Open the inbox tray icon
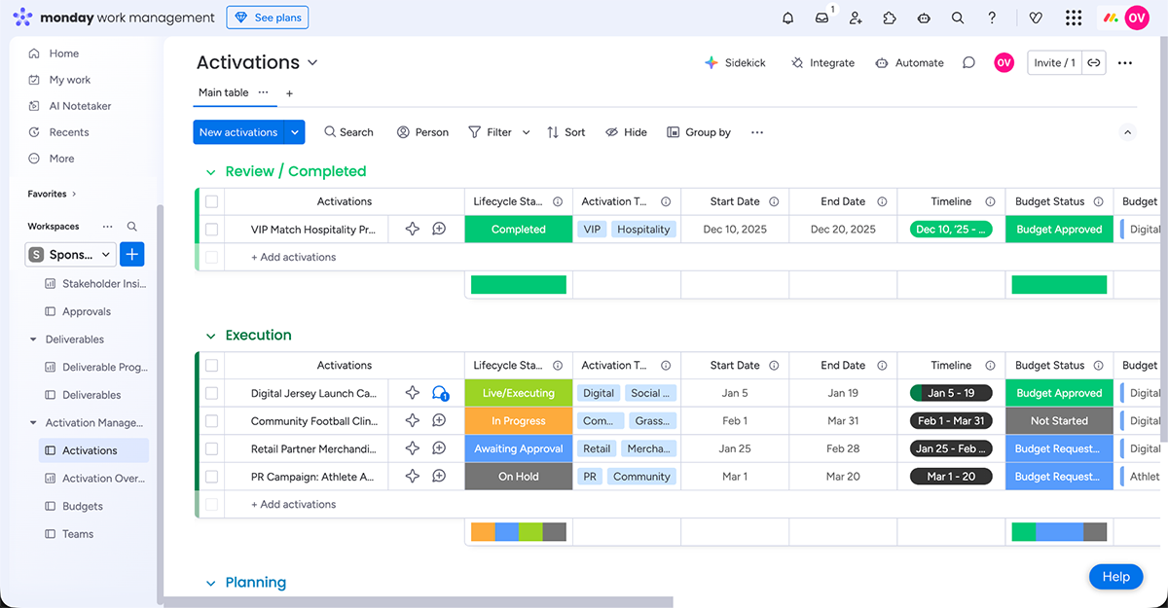Screen dimensions: 1168x608 coord(822,18)
